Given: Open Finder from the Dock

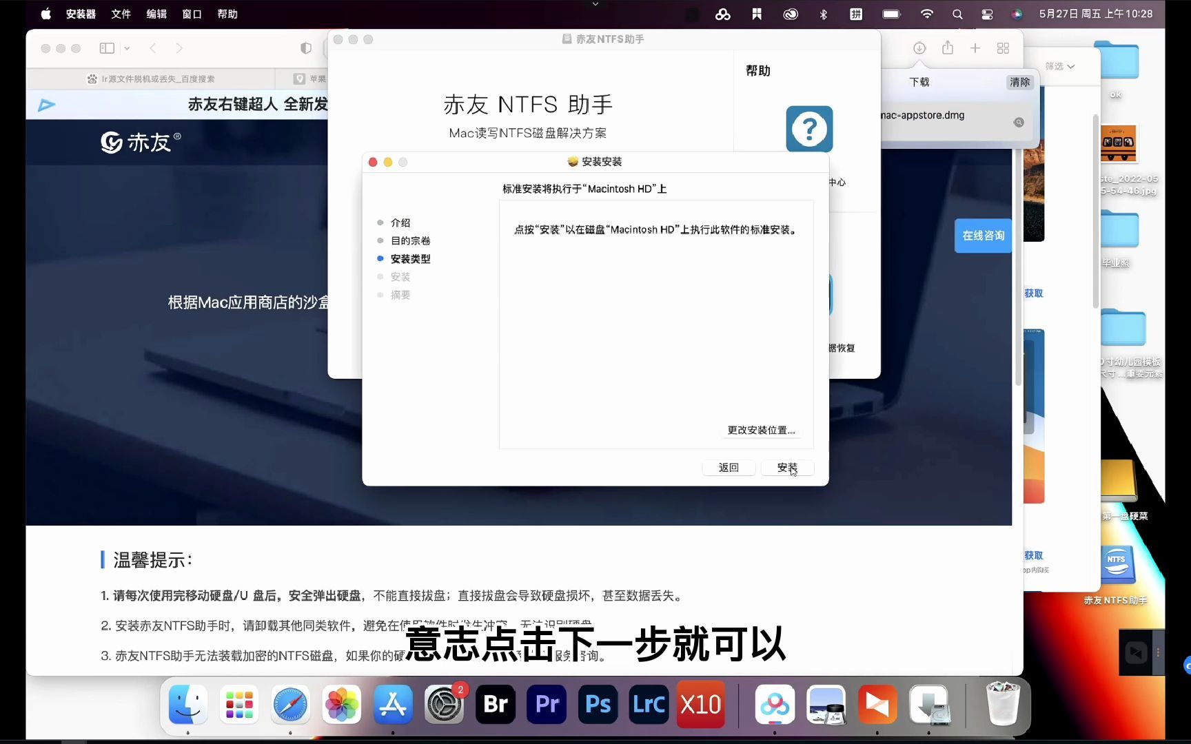Looking at the screenshot, I should point(188,704).
